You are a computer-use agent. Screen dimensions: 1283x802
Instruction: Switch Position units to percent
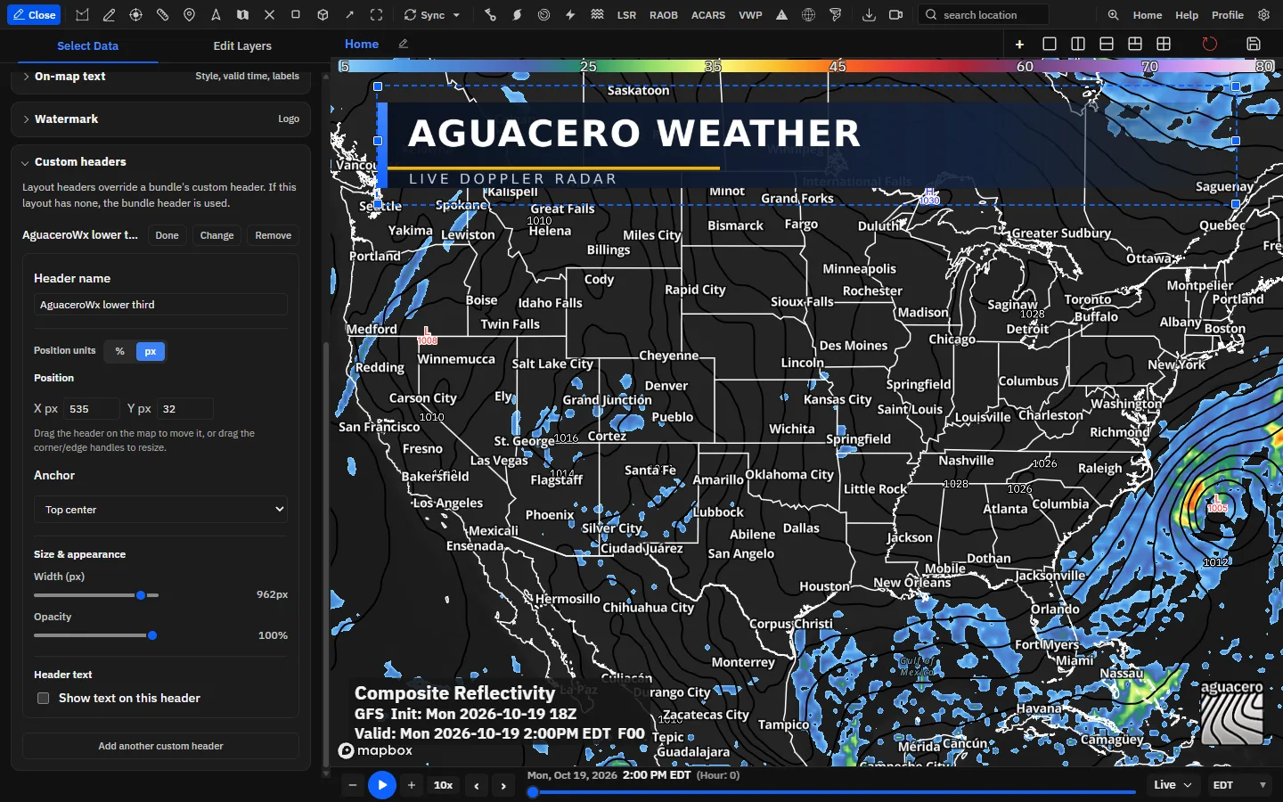[119, 351]
